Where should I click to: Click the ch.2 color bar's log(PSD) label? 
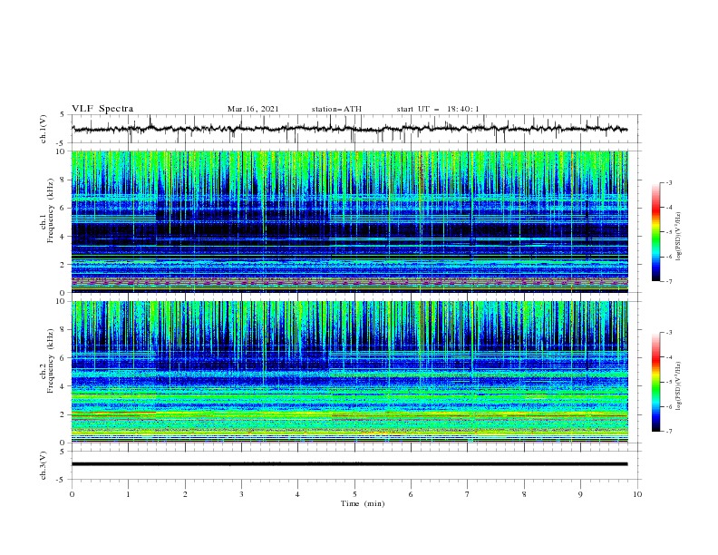[x=679, y=386]
